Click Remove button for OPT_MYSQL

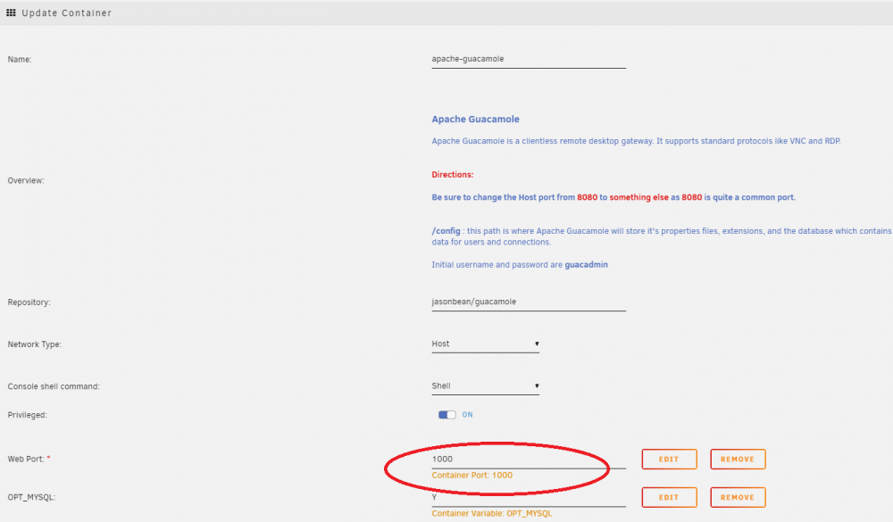coord(738,497)
